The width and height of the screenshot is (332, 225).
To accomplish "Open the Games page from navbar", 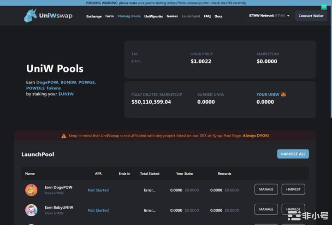I will (x=172, y=16).
